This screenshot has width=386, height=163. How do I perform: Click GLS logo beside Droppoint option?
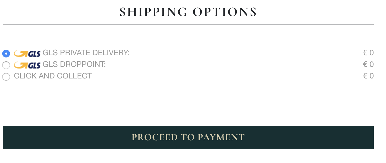coord(27,65)
